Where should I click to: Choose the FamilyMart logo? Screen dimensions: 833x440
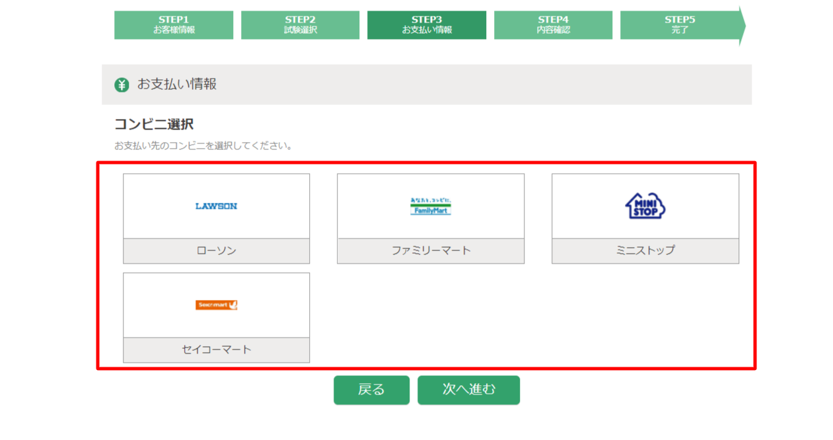click(x=431, y=206)
